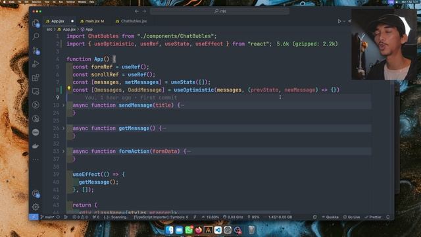This screenshot has width=421, height=237.
Task: Expand folded sendMessage function at line 10
Action: (64, 105)
